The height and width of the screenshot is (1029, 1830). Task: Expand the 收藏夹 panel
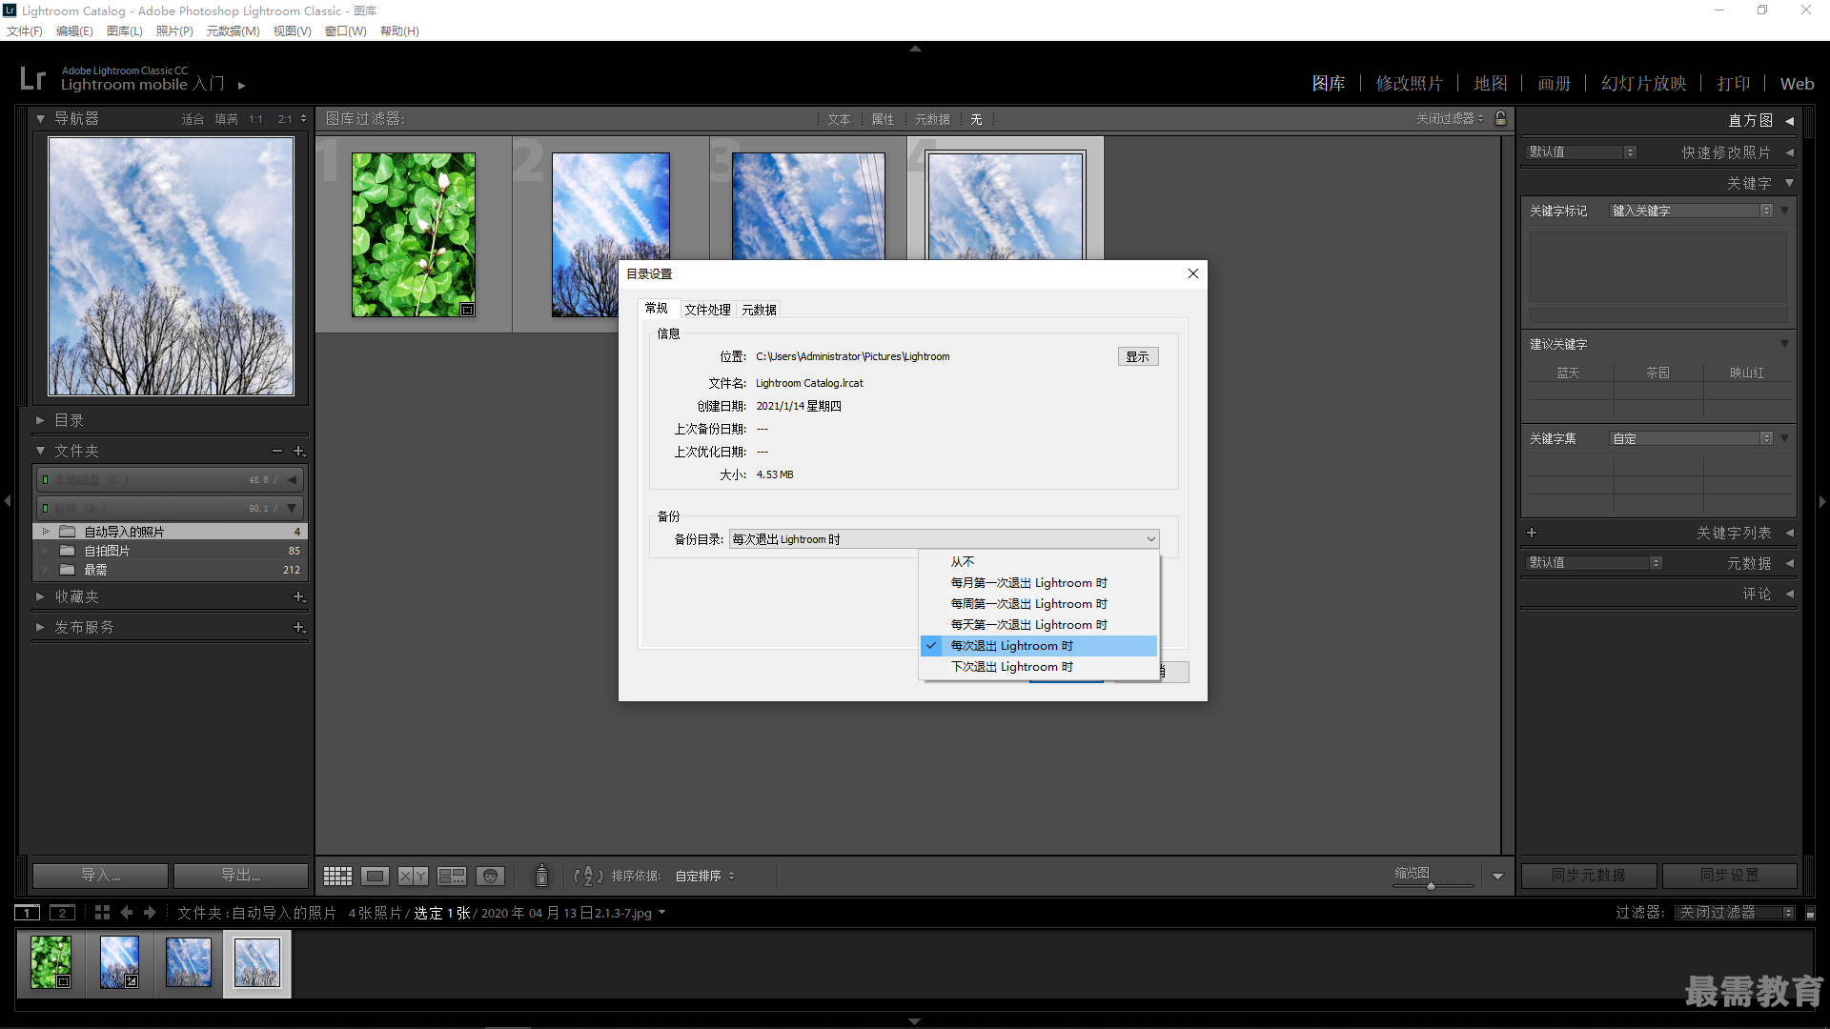click(40, 596)
